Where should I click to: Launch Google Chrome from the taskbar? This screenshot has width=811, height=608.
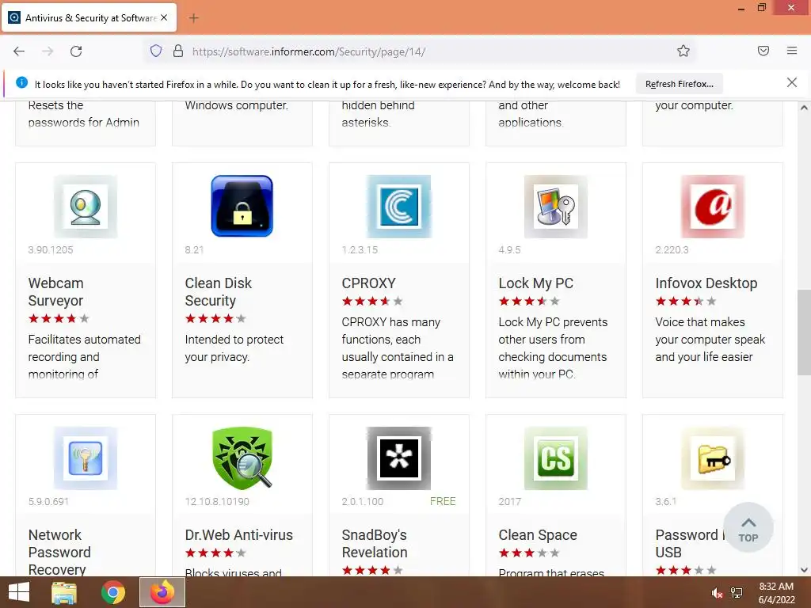point(113,592)
